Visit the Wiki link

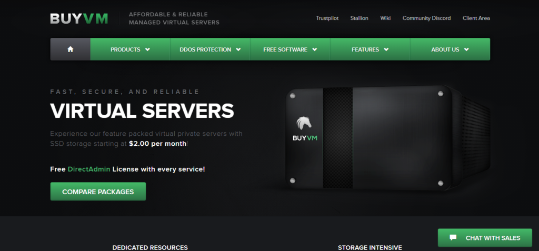(x=385, y=18)
